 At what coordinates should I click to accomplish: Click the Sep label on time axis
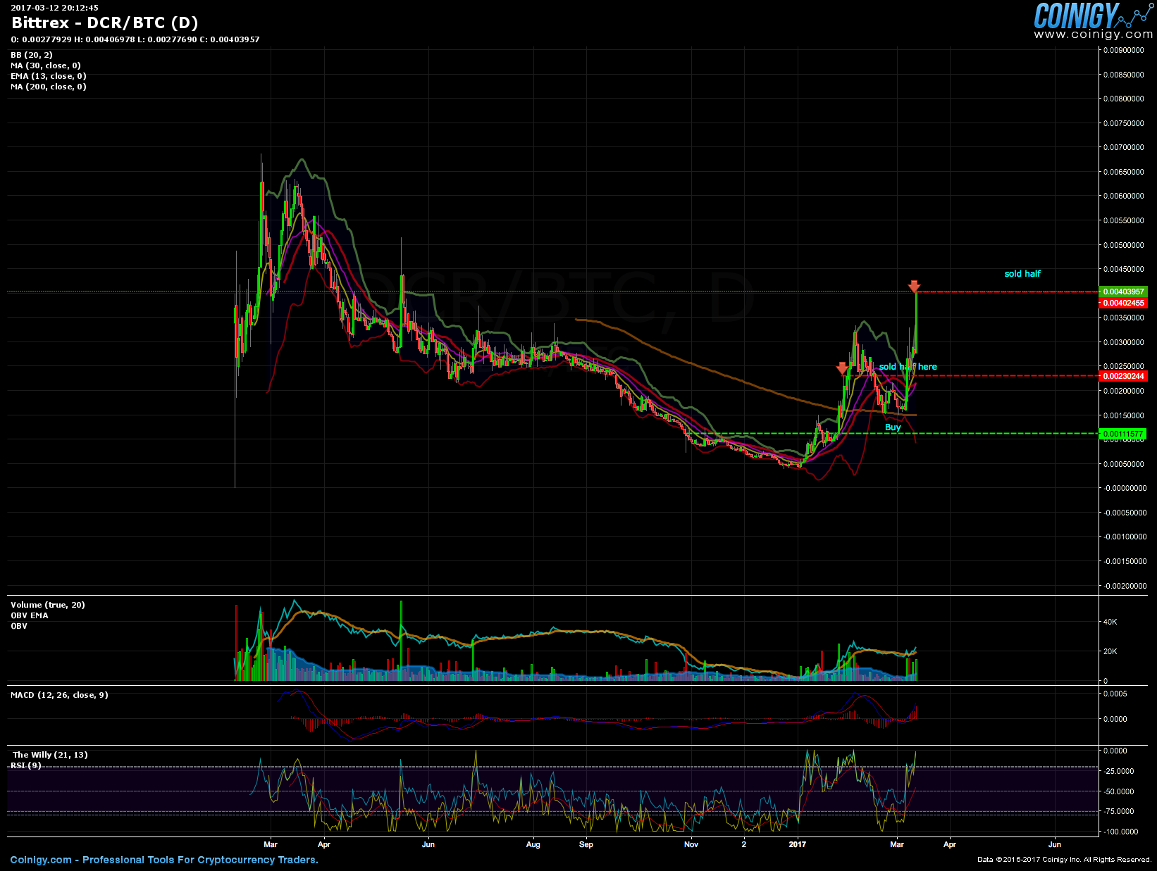(586, 844)
